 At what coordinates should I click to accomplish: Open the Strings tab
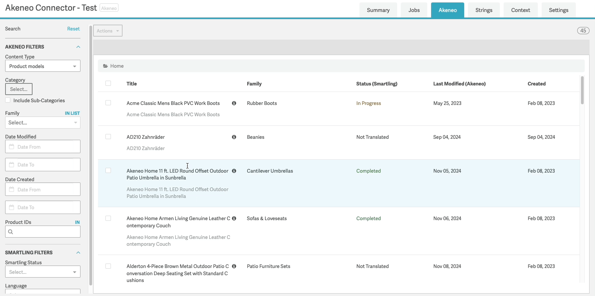click(484, 10)
